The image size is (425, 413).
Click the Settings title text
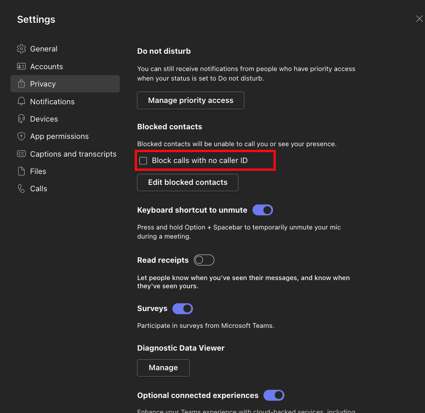pyautogui.click(x=36, y=20)
